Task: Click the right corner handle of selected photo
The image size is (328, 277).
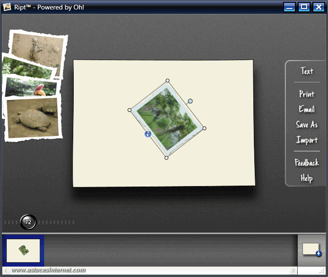Action: 204,128
